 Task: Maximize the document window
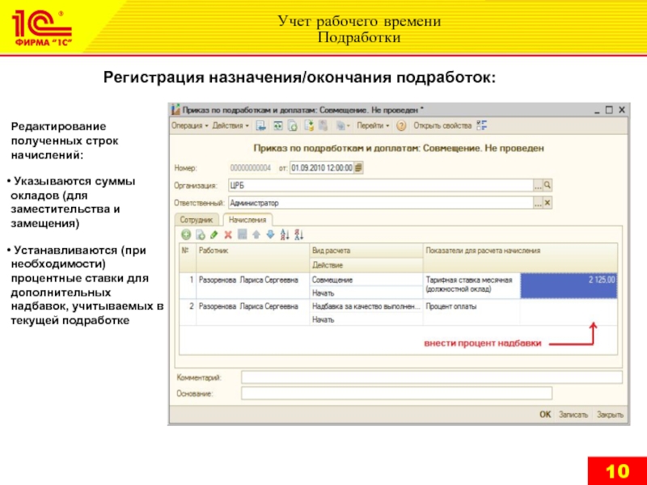(x=609, y=110)
